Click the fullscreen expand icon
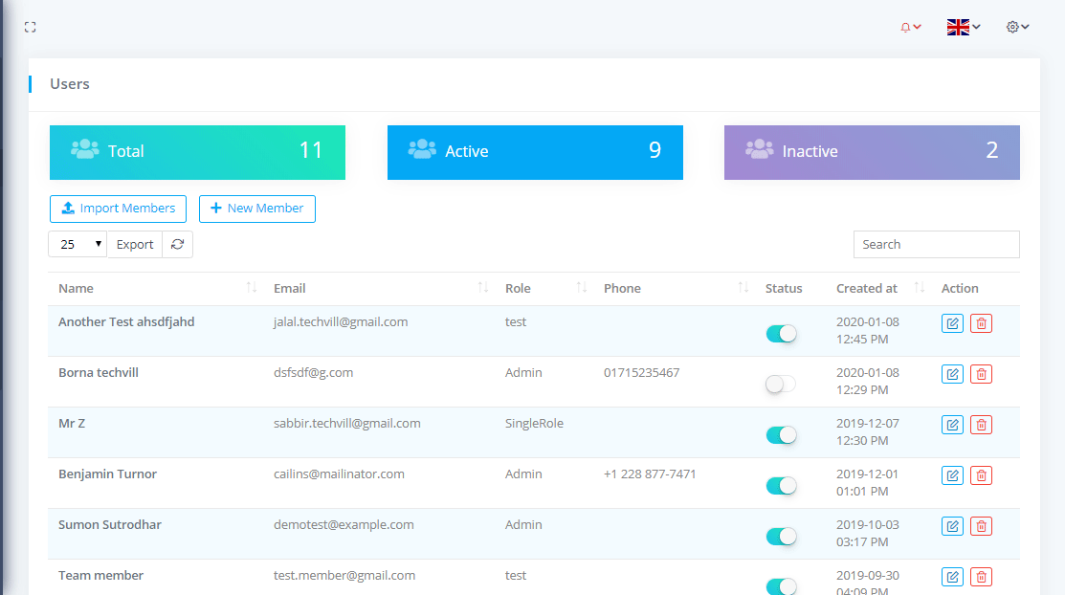Viewport: 1065px width, 595px height. [x=30, y=28]
